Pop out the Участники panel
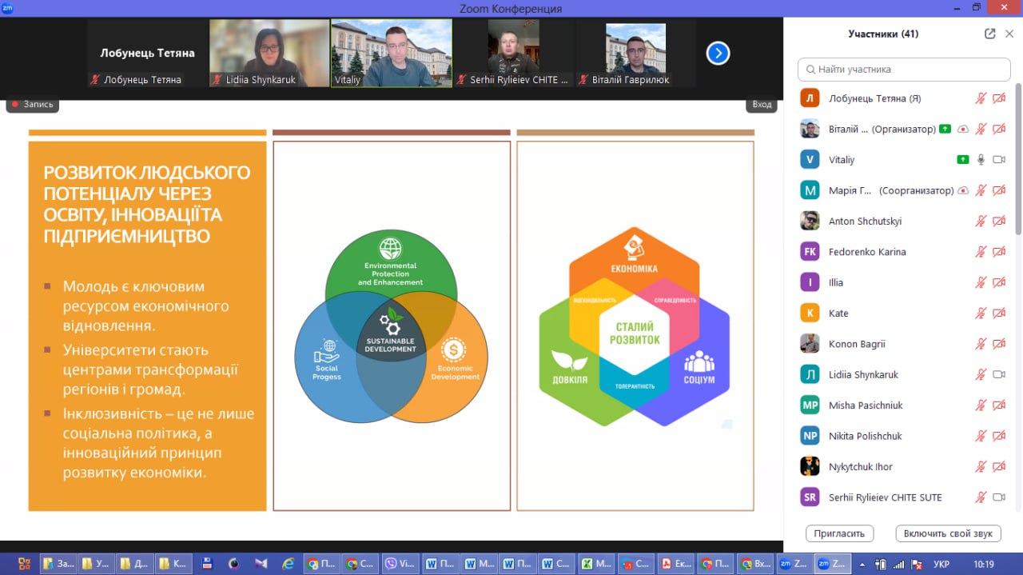The height and width of the screenshot is (575, 1023). click(990, 34)
